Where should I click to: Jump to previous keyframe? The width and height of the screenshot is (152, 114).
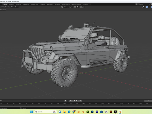[x=72, y=101]
